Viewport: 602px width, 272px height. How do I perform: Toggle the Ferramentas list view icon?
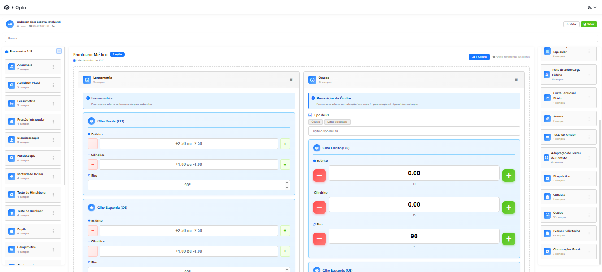[x=59, y=51]
